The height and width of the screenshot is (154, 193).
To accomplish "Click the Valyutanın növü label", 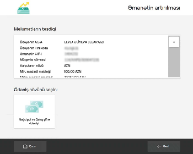I will point(32,66).
